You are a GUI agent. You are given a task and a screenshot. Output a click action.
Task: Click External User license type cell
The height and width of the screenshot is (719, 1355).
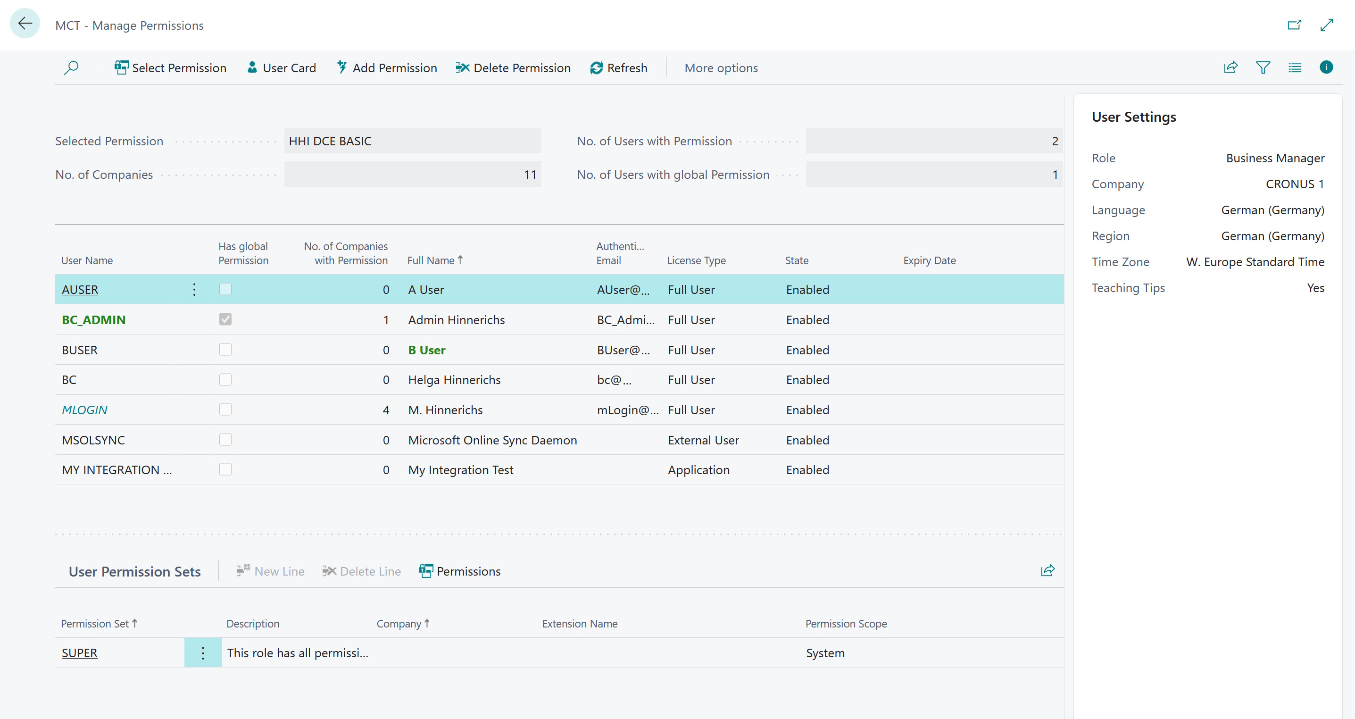[703, 440]
